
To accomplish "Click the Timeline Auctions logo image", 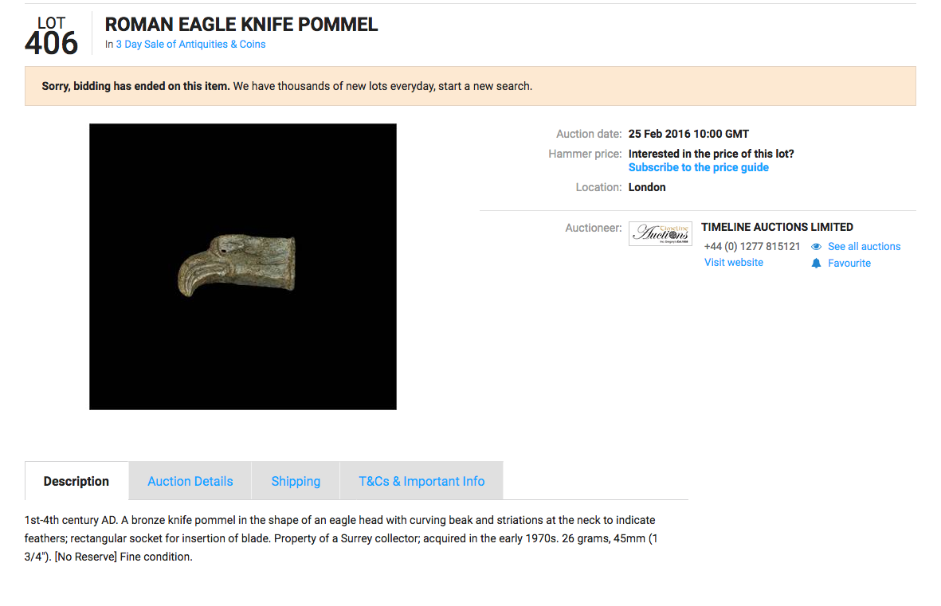I will pos(660,233).
